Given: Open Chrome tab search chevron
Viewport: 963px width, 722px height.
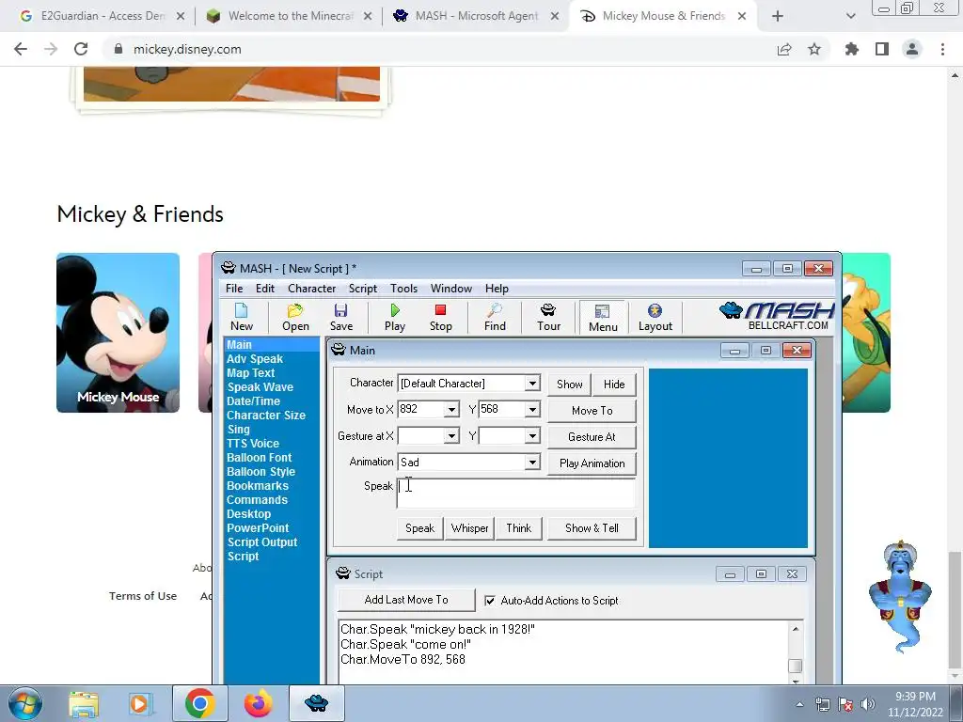Looking at the screenshot, I should tap(850, 17).
